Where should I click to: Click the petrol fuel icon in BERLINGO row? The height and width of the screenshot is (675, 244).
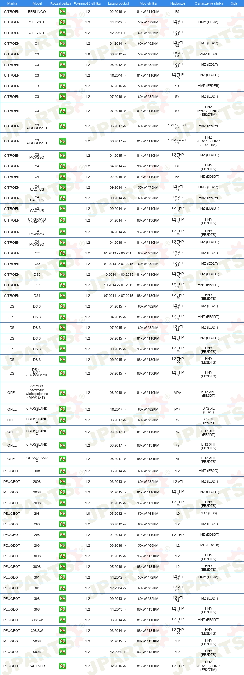[62, 12]
